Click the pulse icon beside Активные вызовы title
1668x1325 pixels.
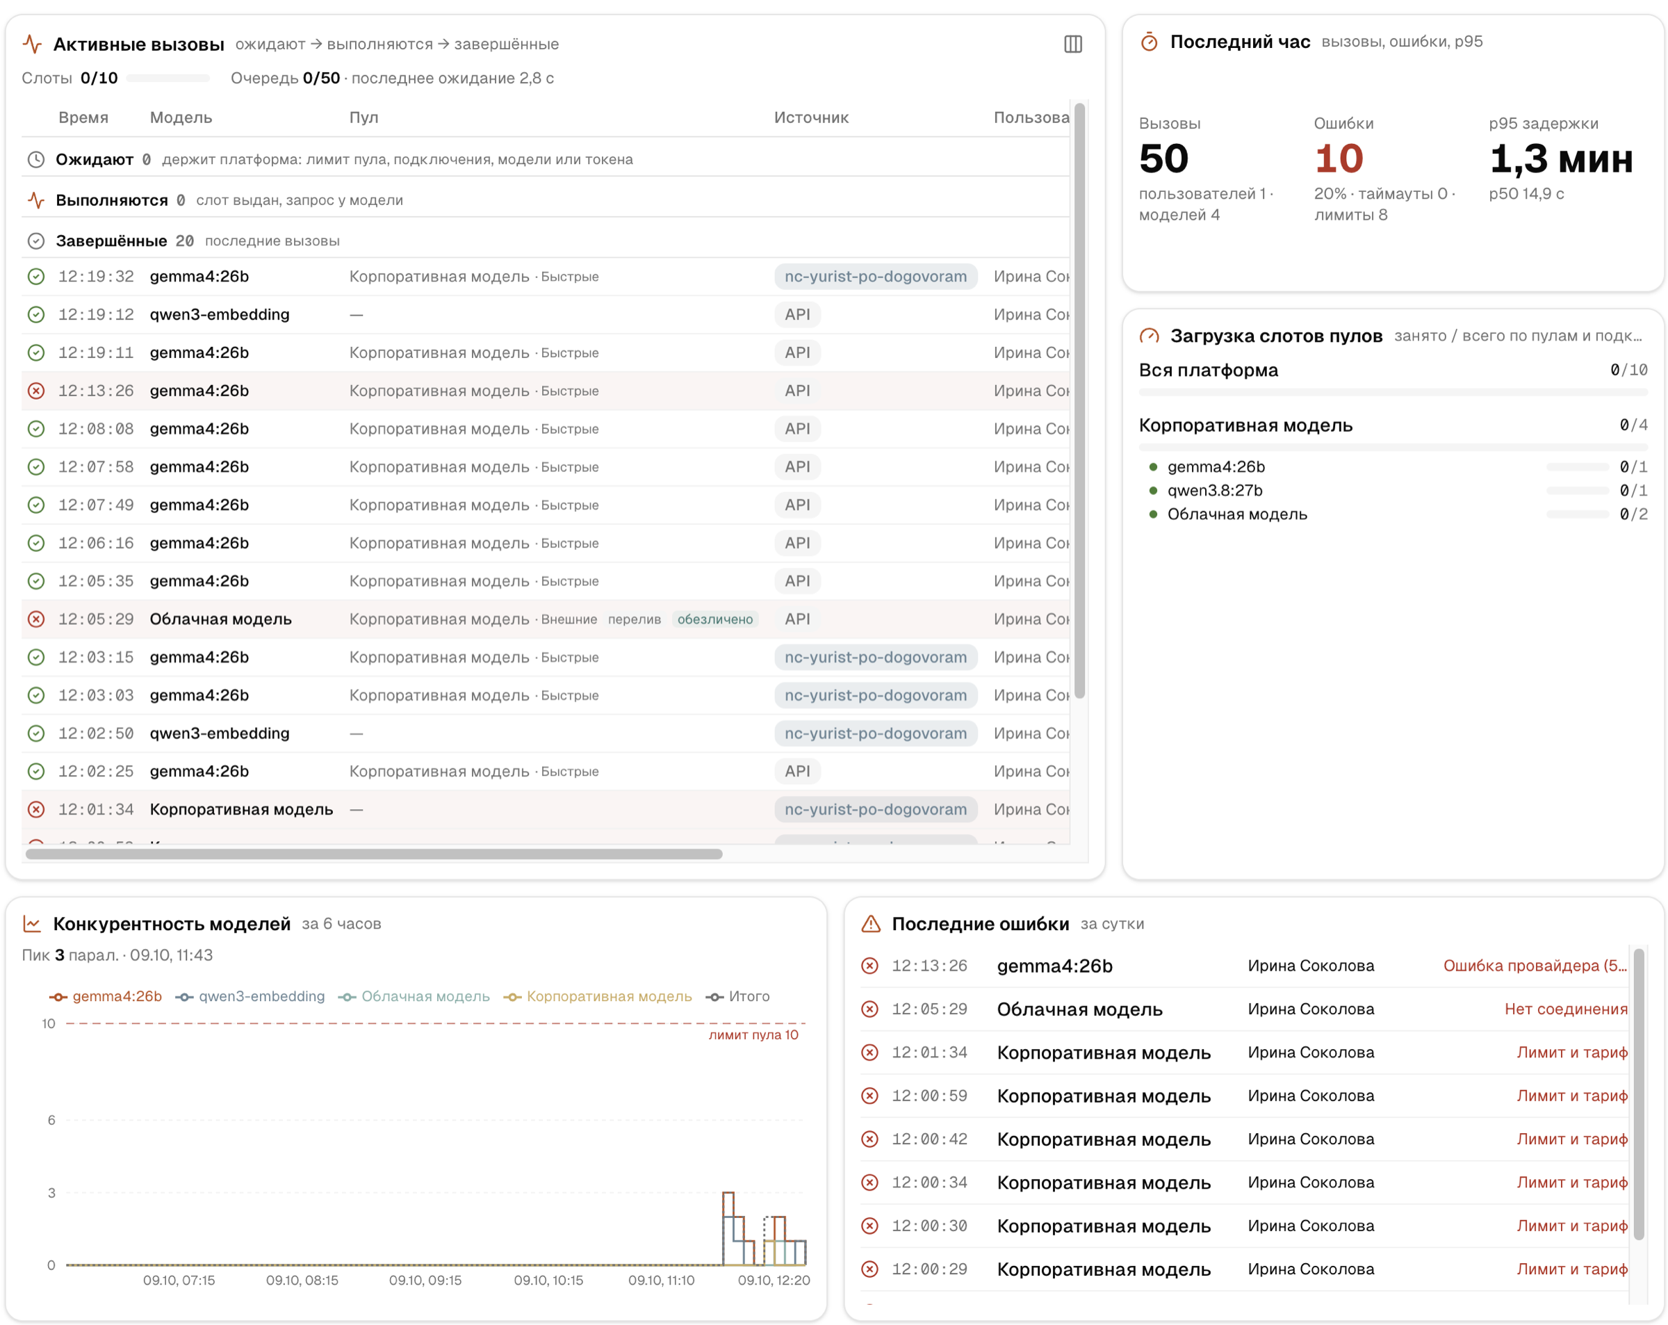point(33,44)
